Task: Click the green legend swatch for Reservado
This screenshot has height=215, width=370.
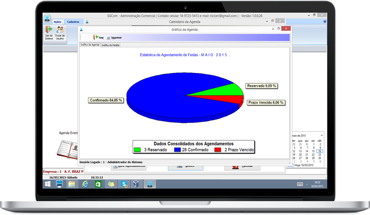Action: (137, 150)
